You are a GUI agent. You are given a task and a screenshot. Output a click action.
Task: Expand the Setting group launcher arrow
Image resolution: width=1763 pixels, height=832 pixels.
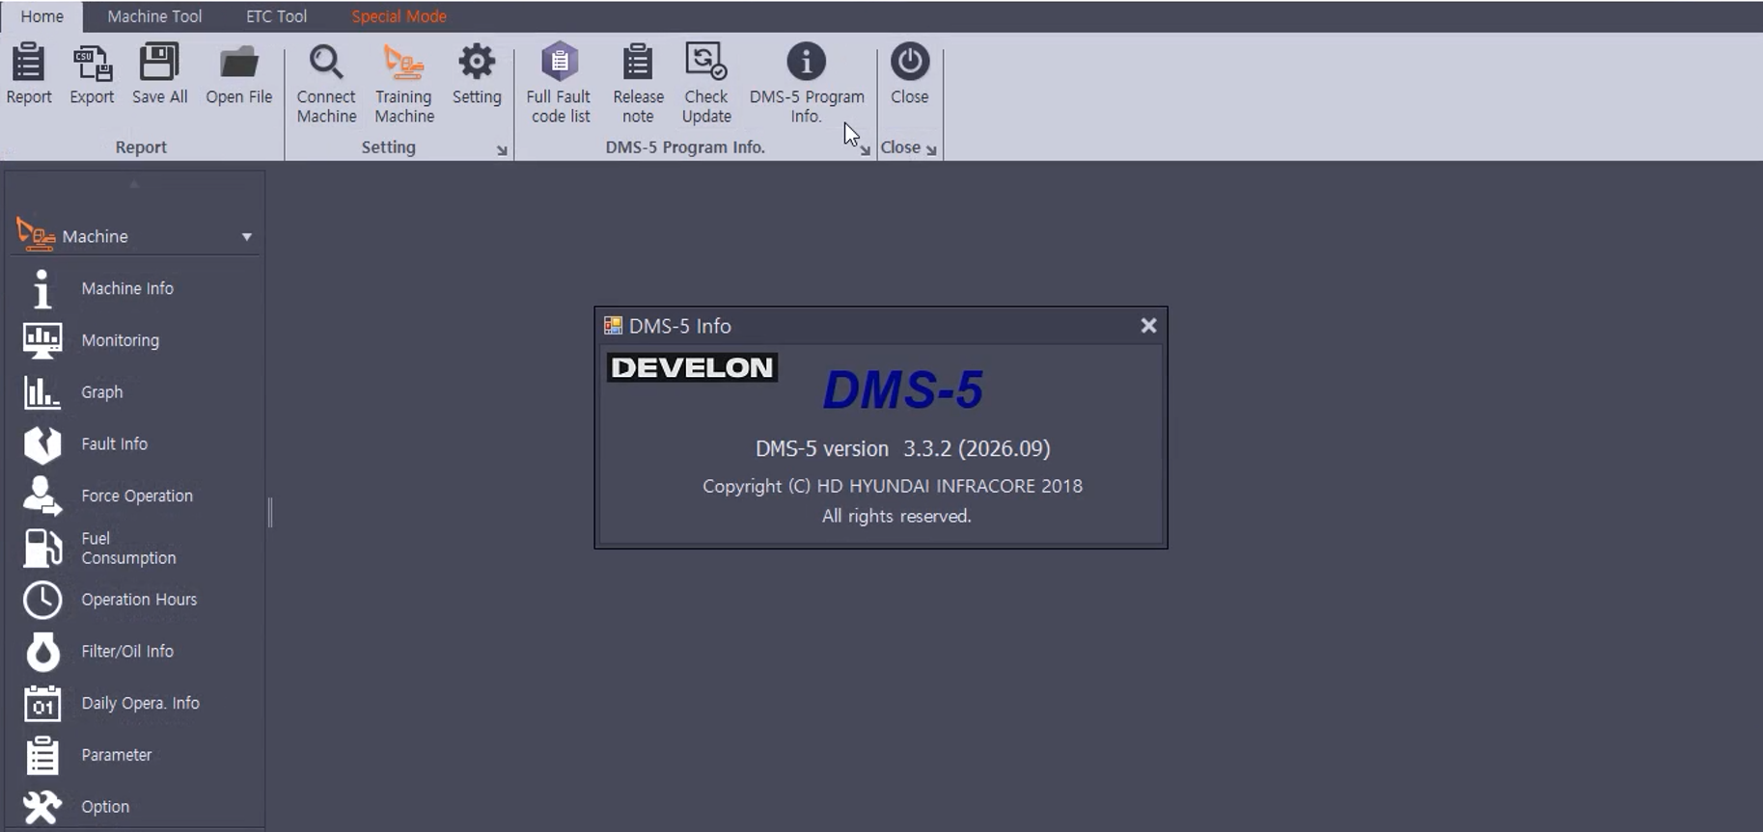point(502,150)
